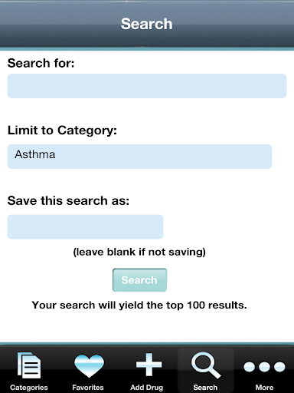Click the 'Limit to Category:' label
The height and width of the screenshot is (393, 294).
click(62, 130)
